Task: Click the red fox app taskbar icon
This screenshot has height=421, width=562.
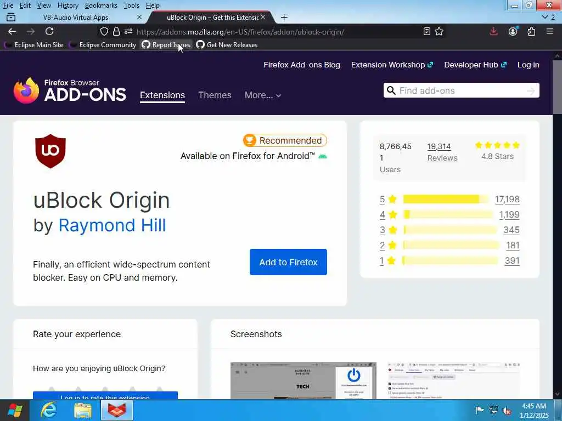Action: (x=117, y=410)
